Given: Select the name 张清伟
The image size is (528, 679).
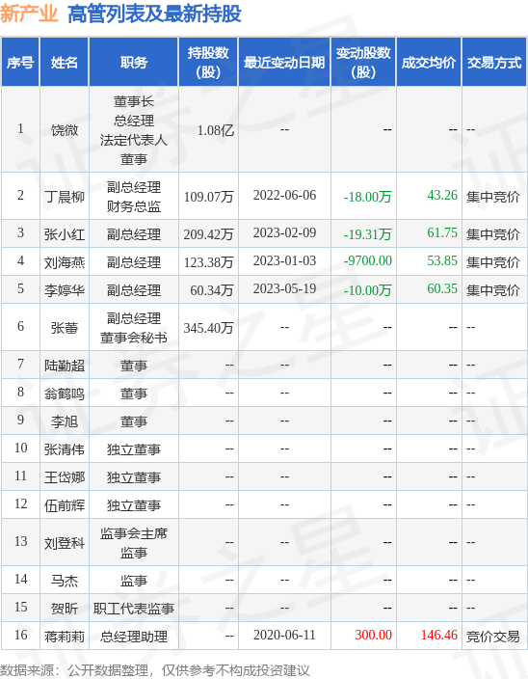Looking at the screenshot, I should [65, 449].
